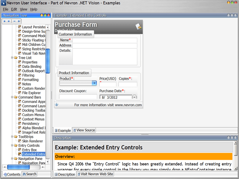Click the back navigation arrow above the tree
Screen dimensions: 239x179
(4, 21)
